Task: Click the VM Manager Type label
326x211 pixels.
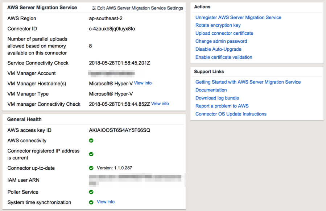Action: click(28, 94)
